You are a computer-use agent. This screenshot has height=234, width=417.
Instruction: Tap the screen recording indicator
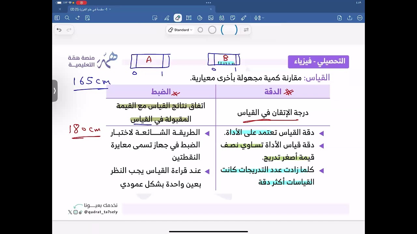81,3
